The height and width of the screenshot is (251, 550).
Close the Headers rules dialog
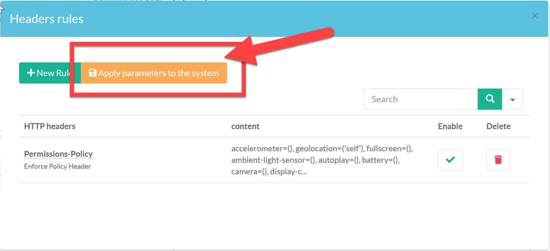[x=535, y=16]
